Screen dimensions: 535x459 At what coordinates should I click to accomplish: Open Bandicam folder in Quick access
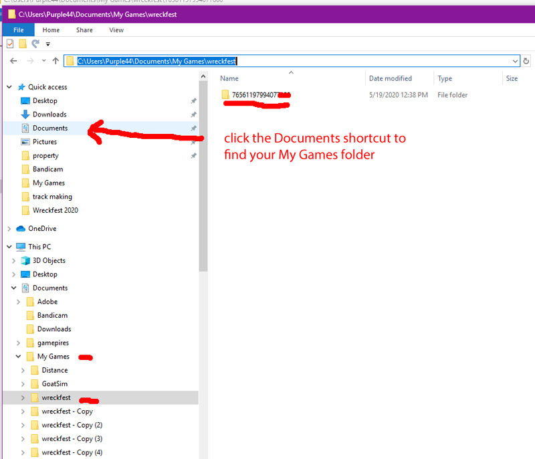47,169
